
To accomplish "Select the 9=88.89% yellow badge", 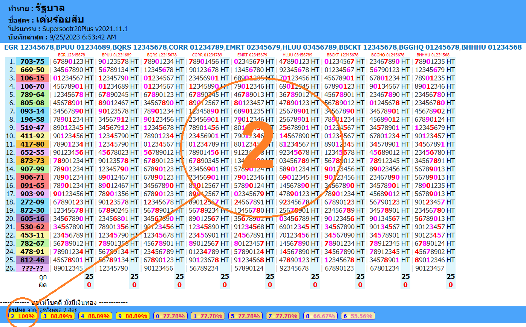I will 133,316.
